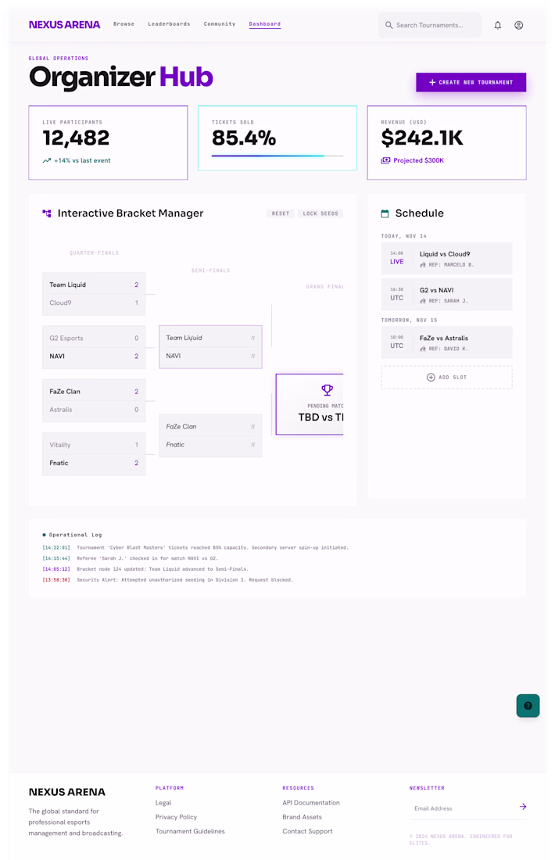Click referee icon beside REF: DAVID K.
Viewport: 555px width, 860px height.
(x=423, y=348)
